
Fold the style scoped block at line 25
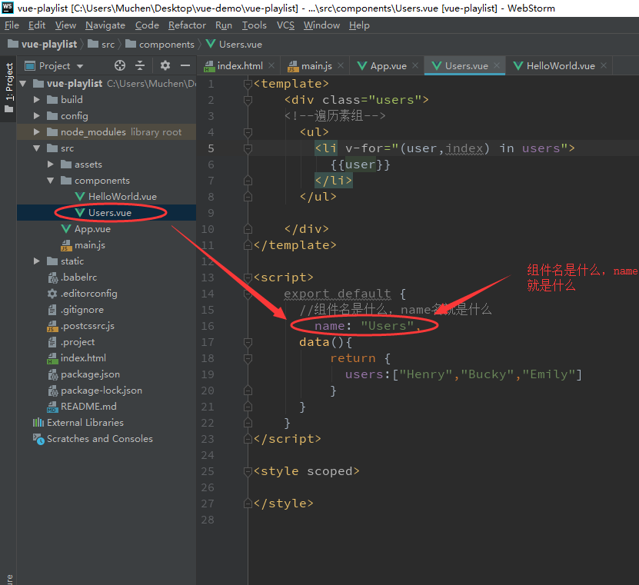click(x=248, y=471)
